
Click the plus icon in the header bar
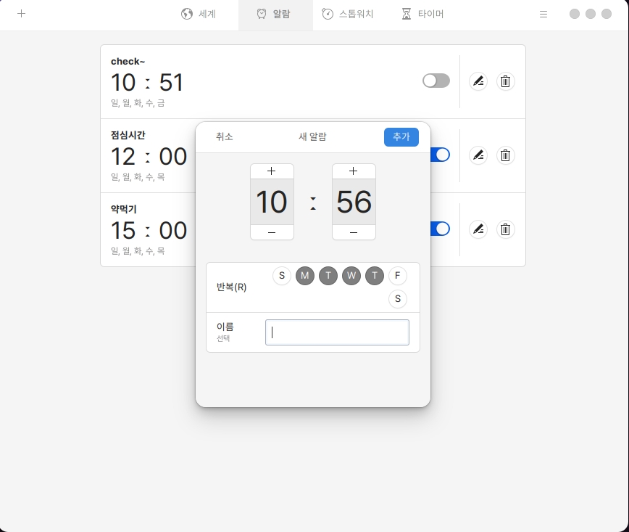click(x=22, y=14)
